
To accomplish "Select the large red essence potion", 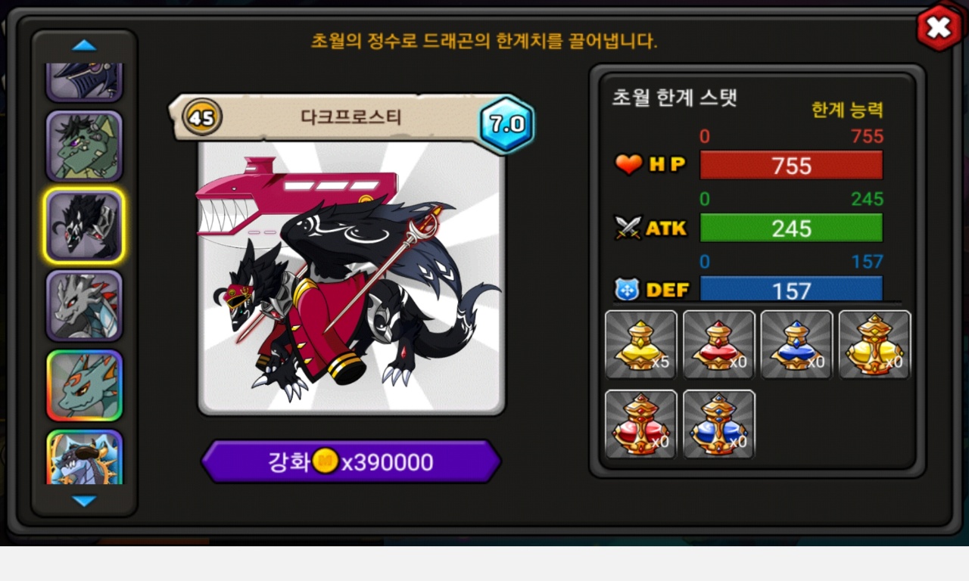I will [641, 424].
